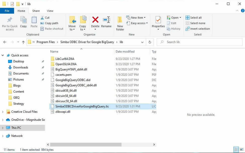Click Simba ODBC Driver breadcrumb in path
Screen dimensions: 245x153
[87, 42]
